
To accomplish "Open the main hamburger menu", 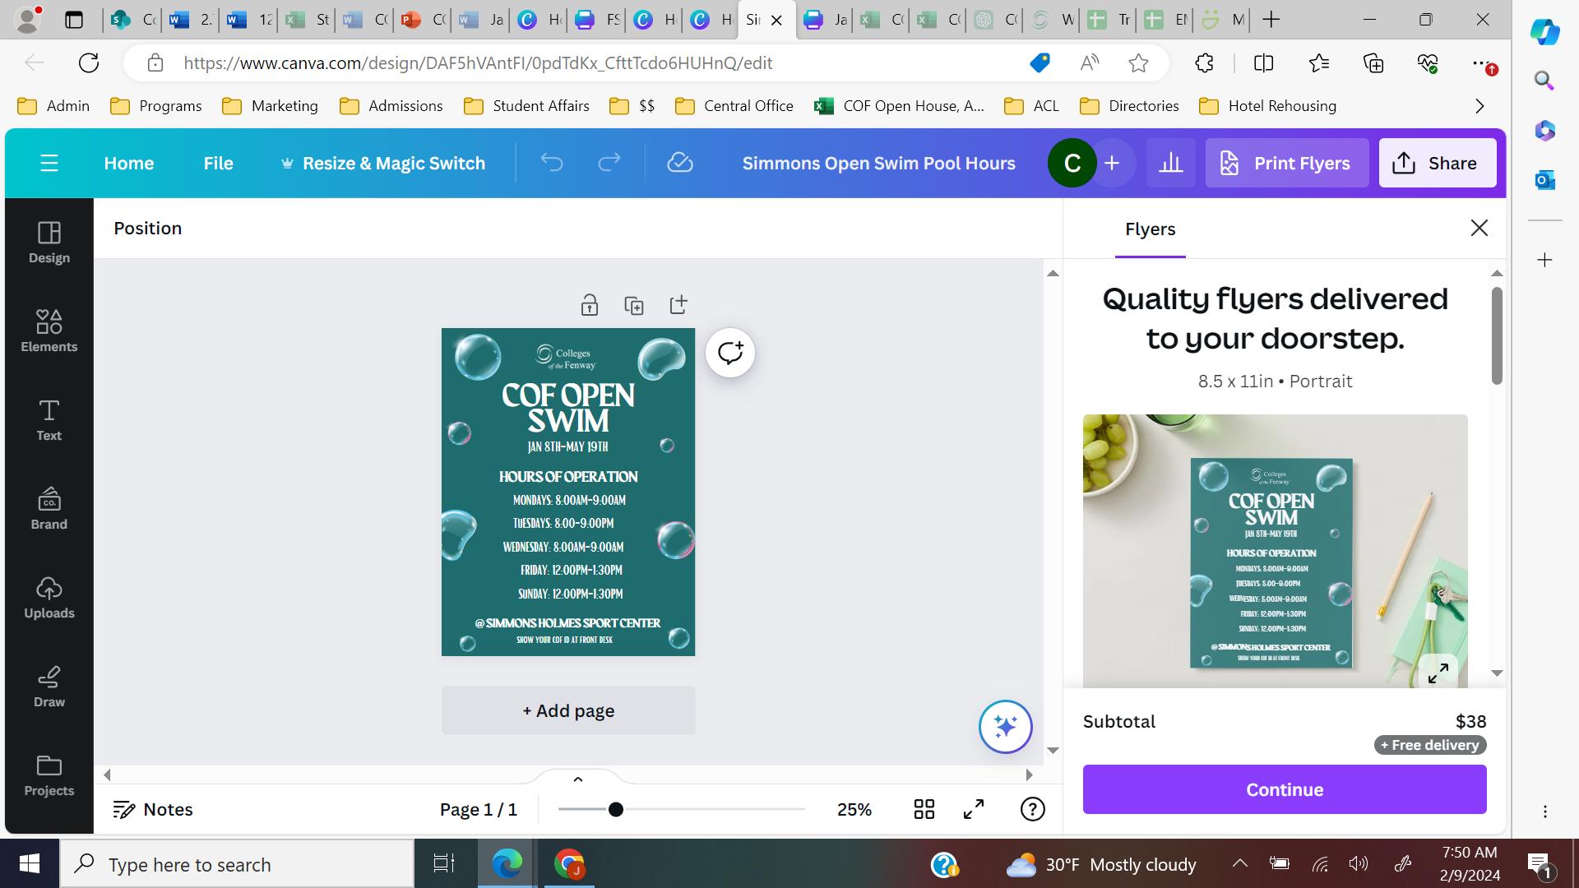I will (x=49, y=164).
